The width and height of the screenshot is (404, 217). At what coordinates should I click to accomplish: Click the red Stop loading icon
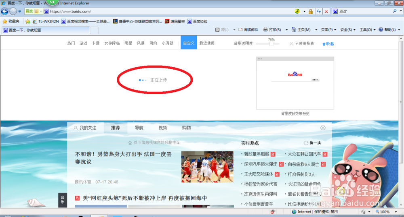326,11
